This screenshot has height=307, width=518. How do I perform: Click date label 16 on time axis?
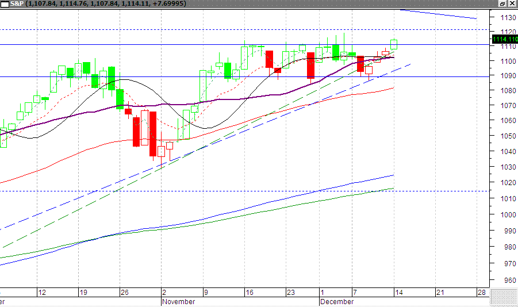tap(250, 293)
